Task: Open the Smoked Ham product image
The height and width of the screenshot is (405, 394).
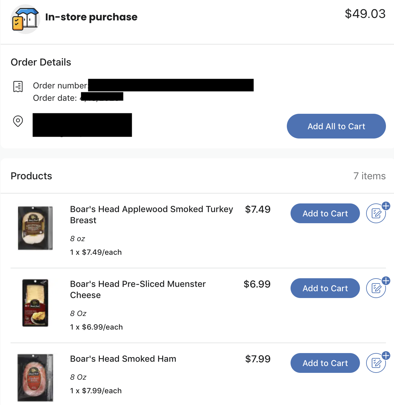Action: pos(35,377)
